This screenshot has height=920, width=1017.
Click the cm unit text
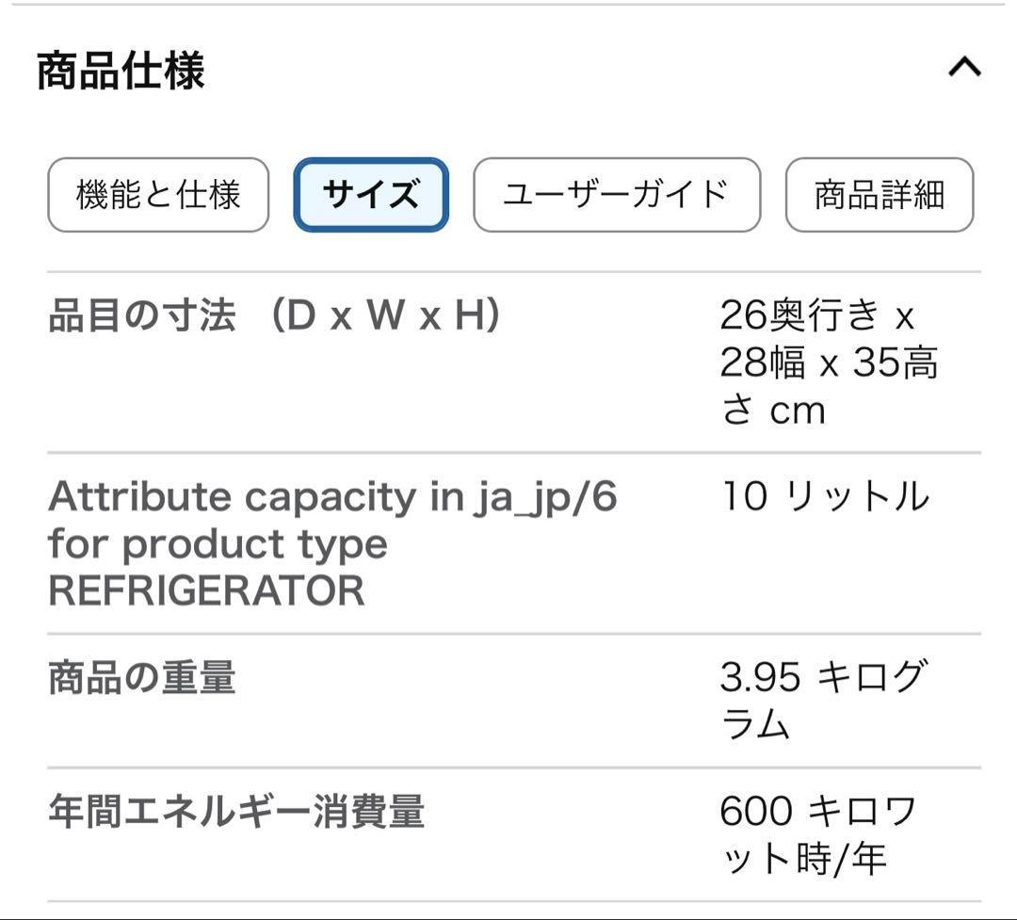point(798,411)
